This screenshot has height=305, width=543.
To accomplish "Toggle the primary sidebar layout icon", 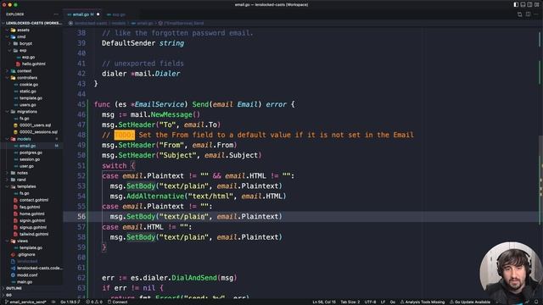I will (516, 4).
